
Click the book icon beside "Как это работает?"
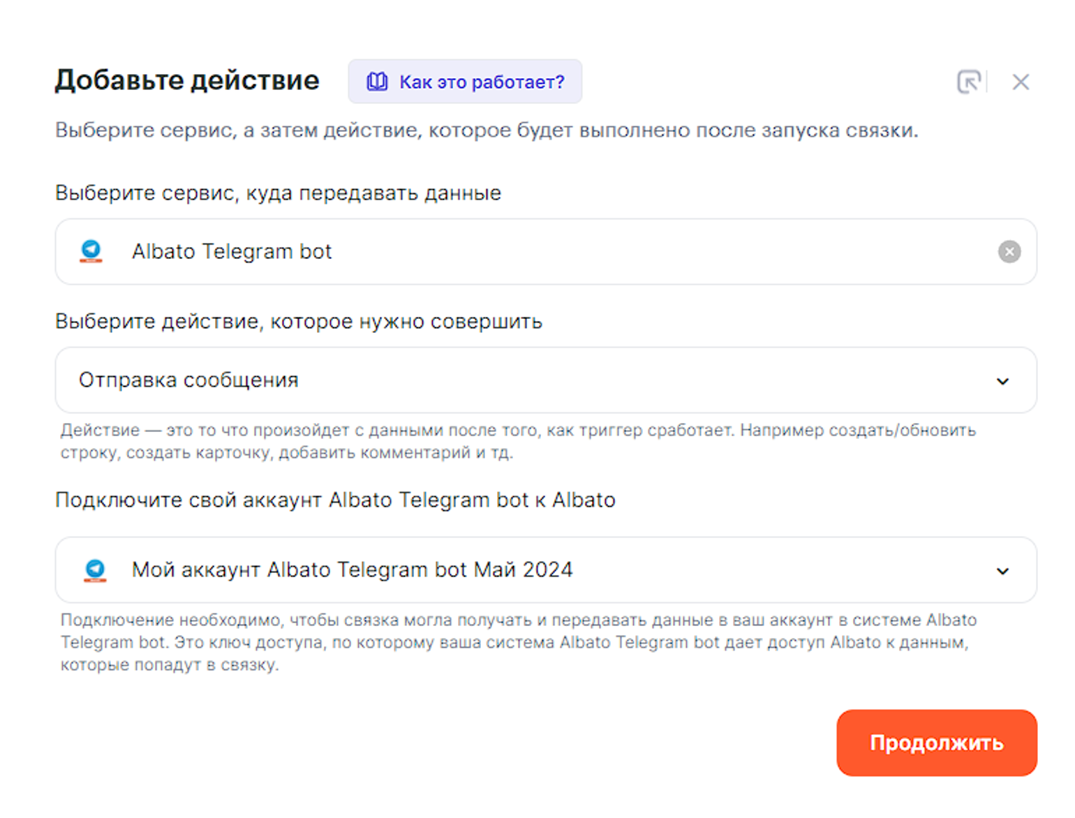377,82
